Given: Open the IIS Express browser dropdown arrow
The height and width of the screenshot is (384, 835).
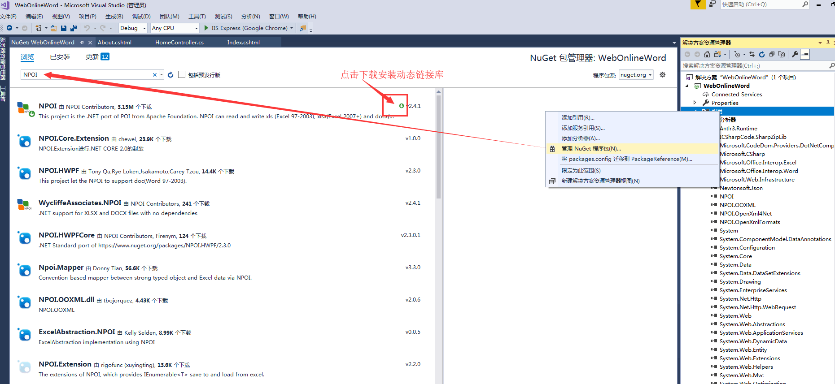Looking at the screenshot, I should tap(292, 28).
